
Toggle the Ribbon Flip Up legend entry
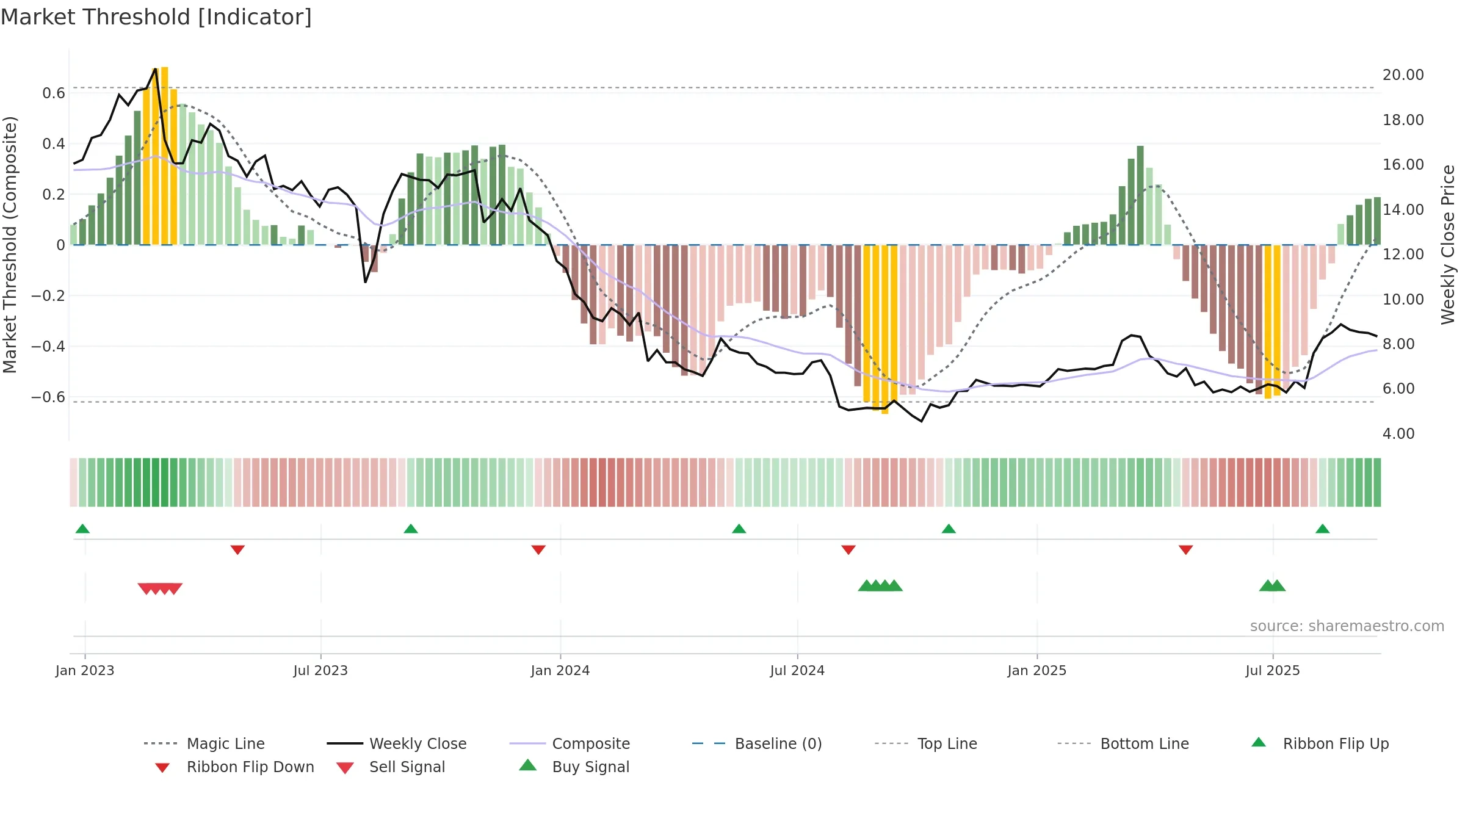click(x=1320, y=743)
